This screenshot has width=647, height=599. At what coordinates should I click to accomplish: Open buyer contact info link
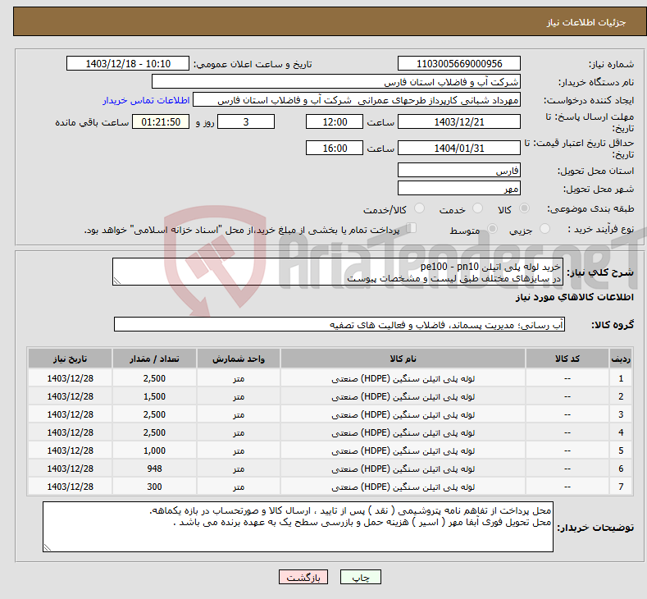[146, 100]
